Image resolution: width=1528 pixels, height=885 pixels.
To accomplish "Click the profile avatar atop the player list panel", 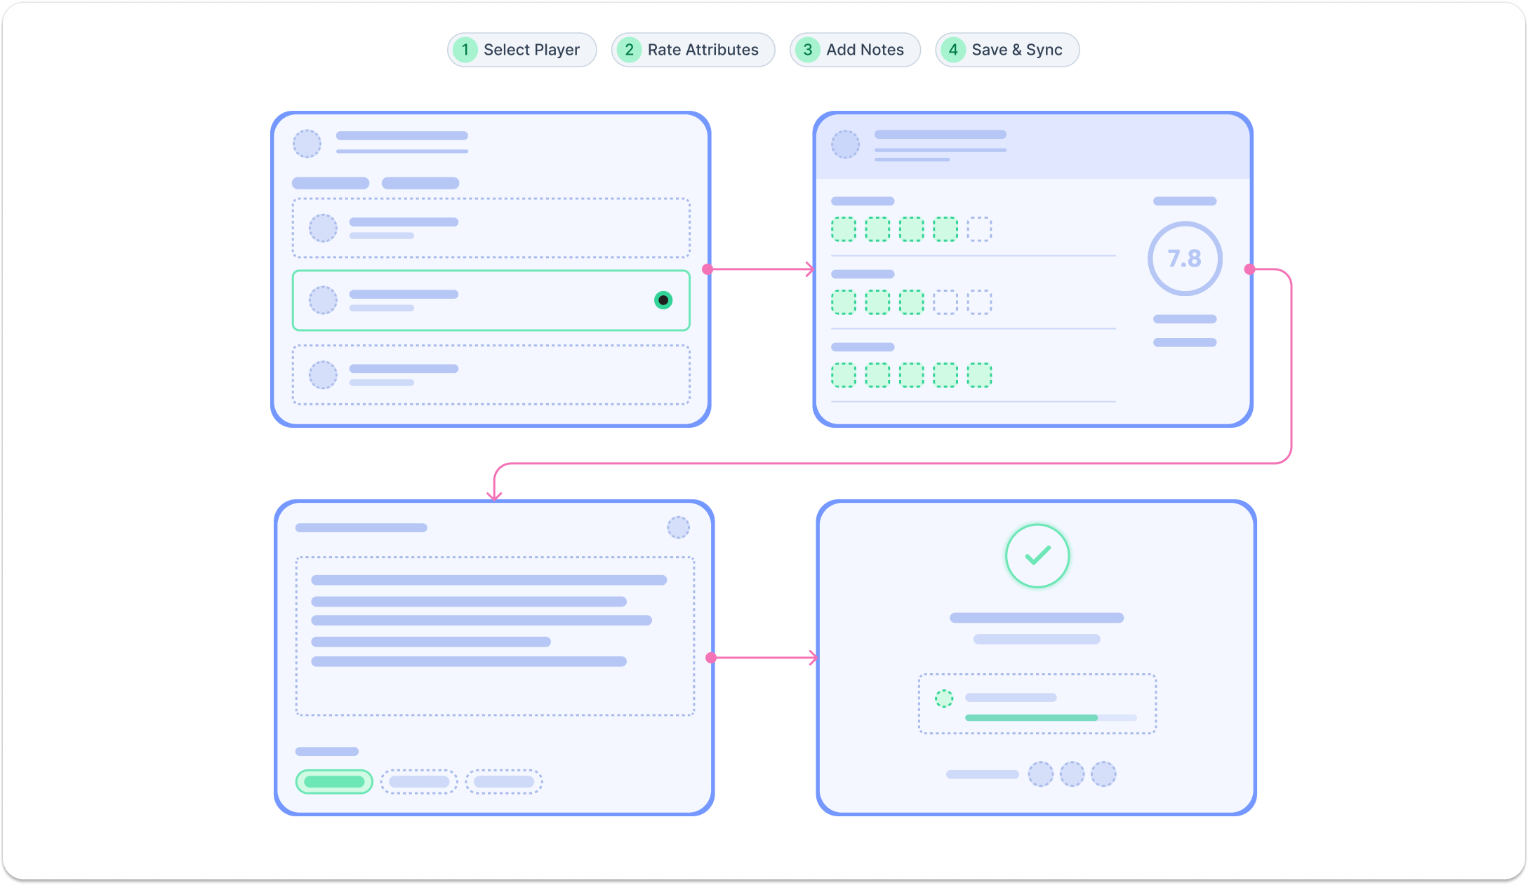I will pyautogui.click(x=307, y=143).
